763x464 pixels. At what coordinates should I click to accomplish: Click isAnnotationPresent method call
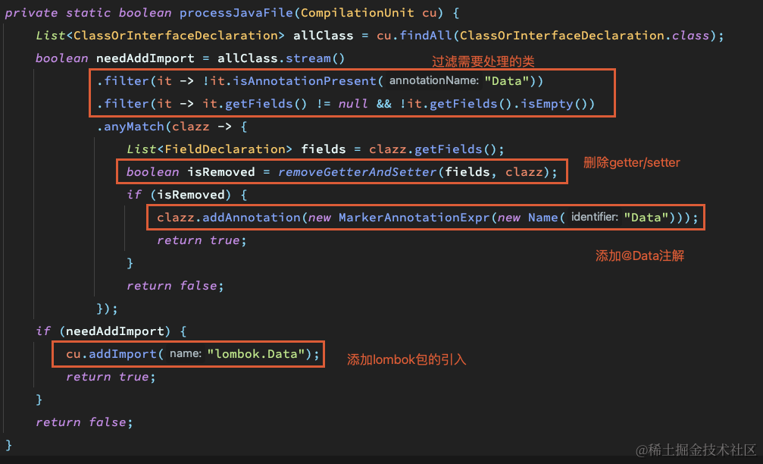tap(304, 81)
